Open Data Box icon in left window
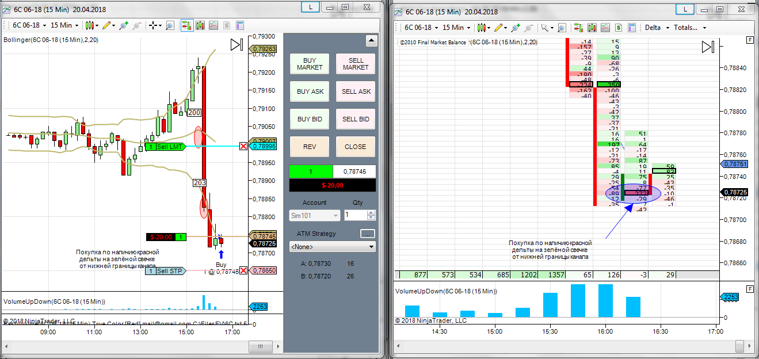 click(x=200, y=25)
